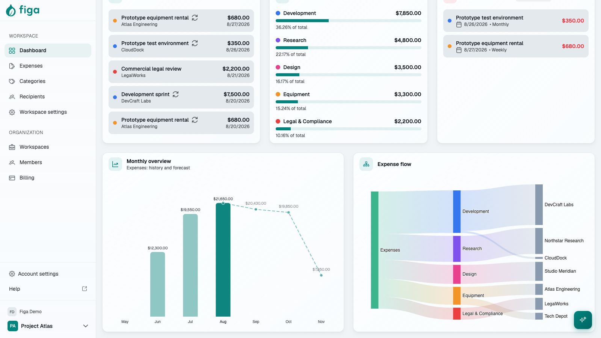Click the August bar in Monthly overview
Image resolution: width=601 pixels, height=338 pixels.
click(x=223, y=260)
